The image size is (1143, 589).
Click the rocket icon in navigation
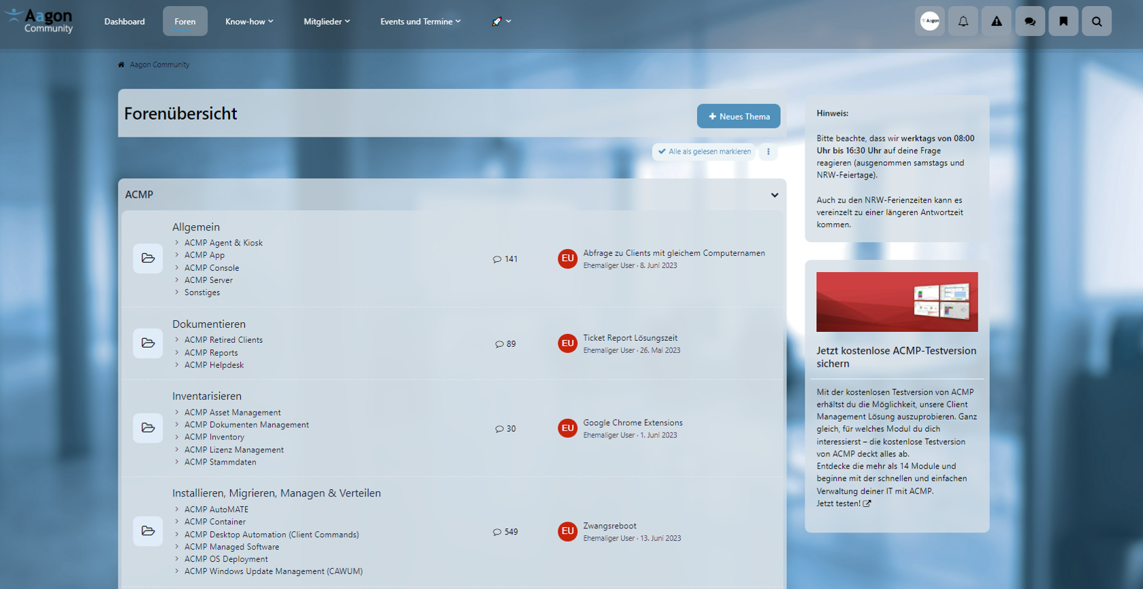pyautogui.click(x=496, y=22)
